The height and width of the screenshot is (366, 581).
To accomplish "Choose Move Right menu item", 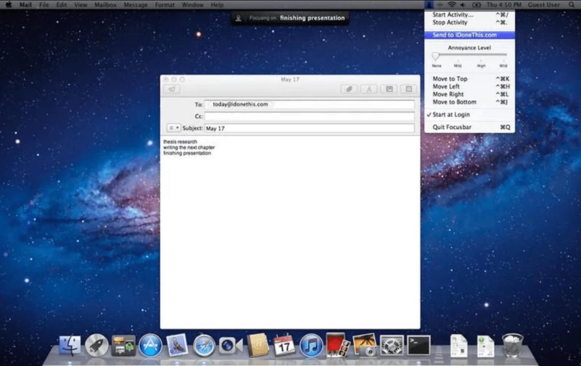I will tap(469, 95).
